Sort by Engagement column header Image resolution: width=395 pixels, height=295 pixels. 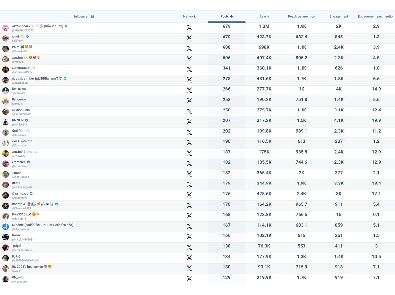[x=339, y=16]
